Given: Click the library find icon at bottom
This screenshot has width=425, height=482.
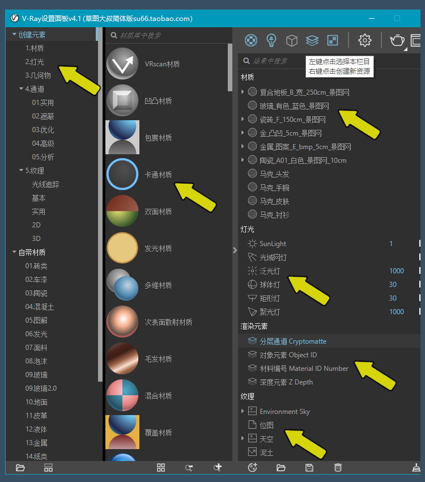Looking at the screenshot, I should coord(189,468).
